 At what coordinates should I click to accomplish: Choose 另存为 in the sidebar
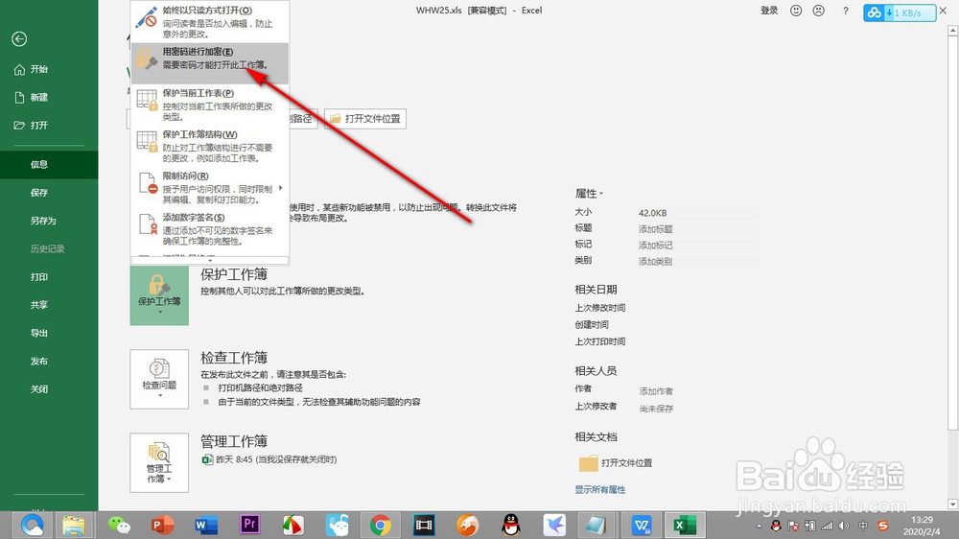tap(43, 221)
